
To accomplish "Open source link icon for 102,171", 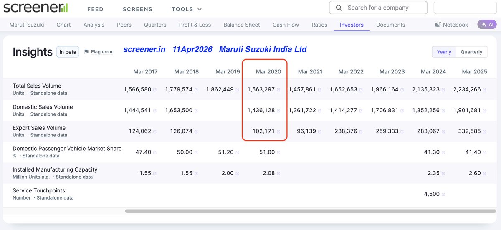I will tap(278, 131).
